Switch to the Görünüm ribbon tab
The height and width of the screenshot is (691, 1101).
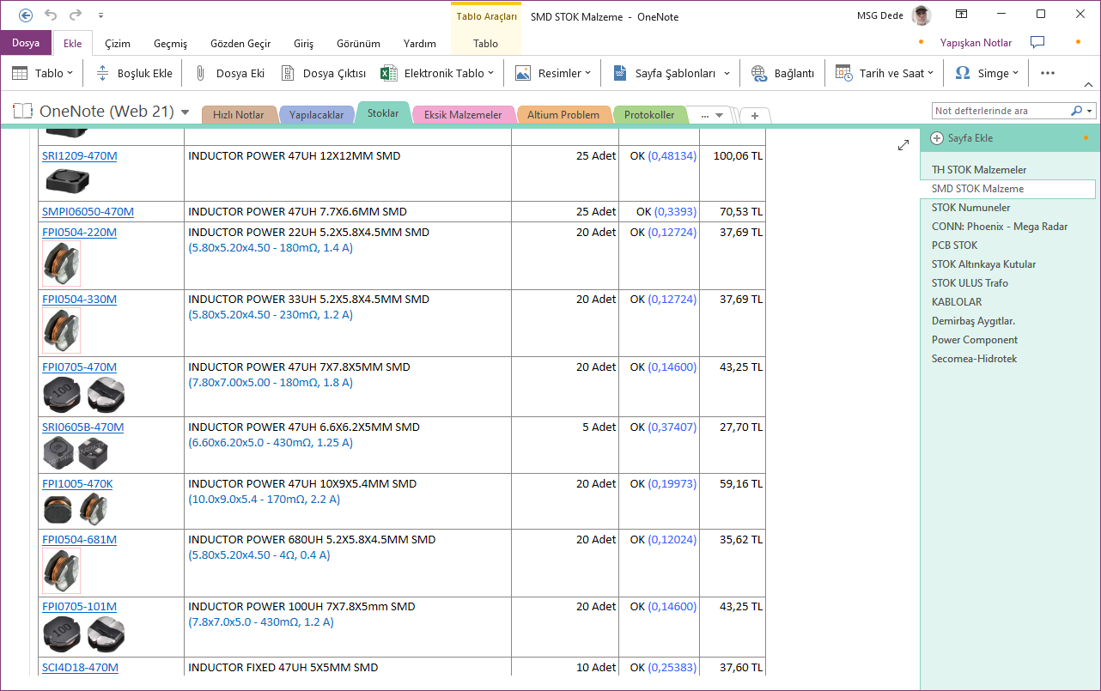point(358,44)
